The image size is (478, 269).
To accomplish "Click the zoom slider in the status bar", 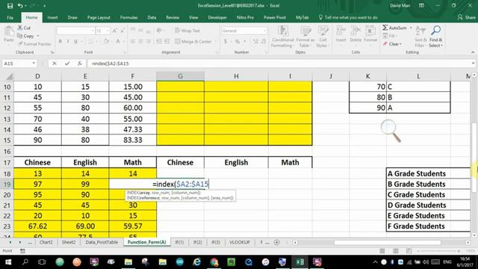I will coord(439,251).
